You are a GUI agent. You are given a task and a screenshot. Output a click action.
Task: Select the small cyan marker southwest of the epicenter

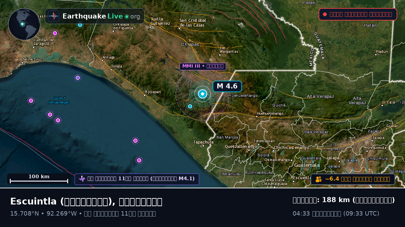(x=190, y=106)
